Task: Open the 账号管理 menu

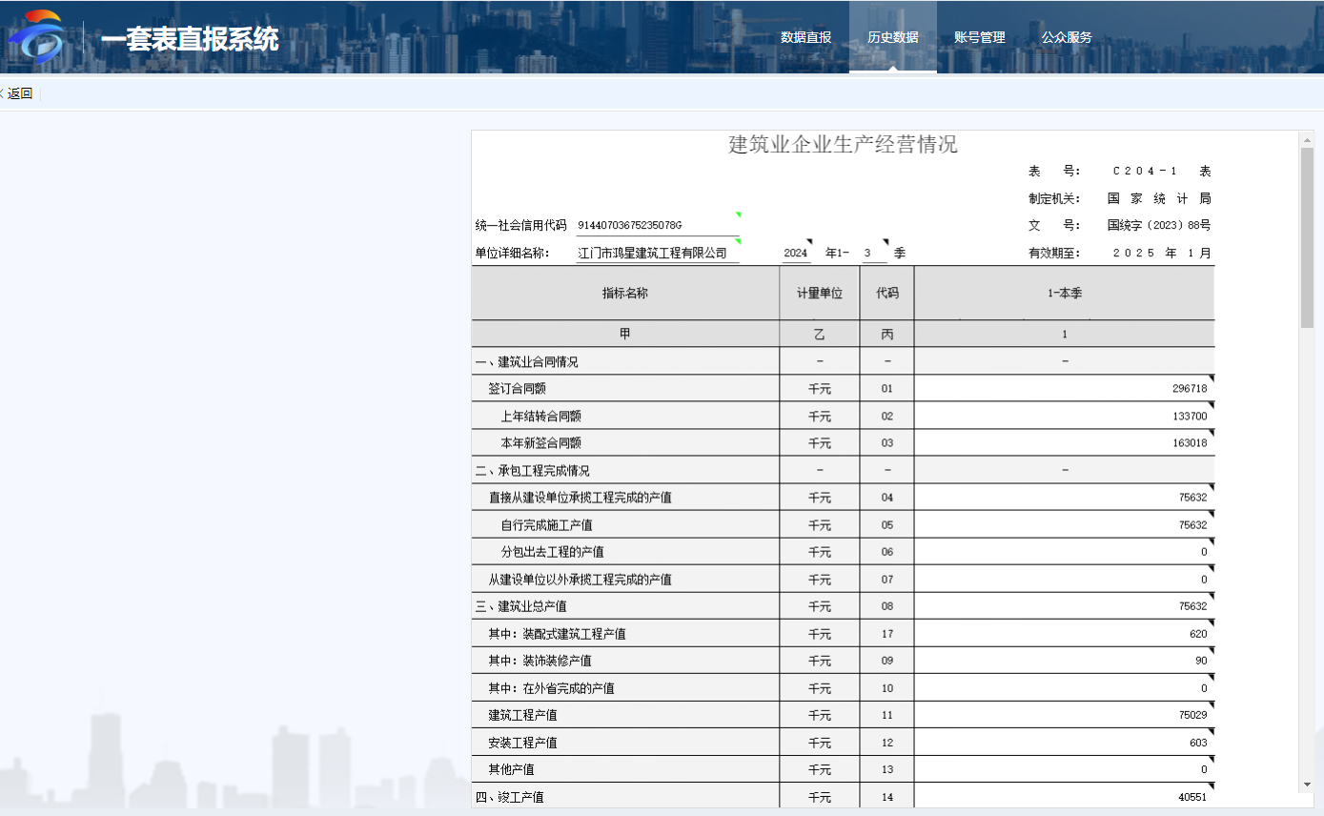Action: point(979,37)
